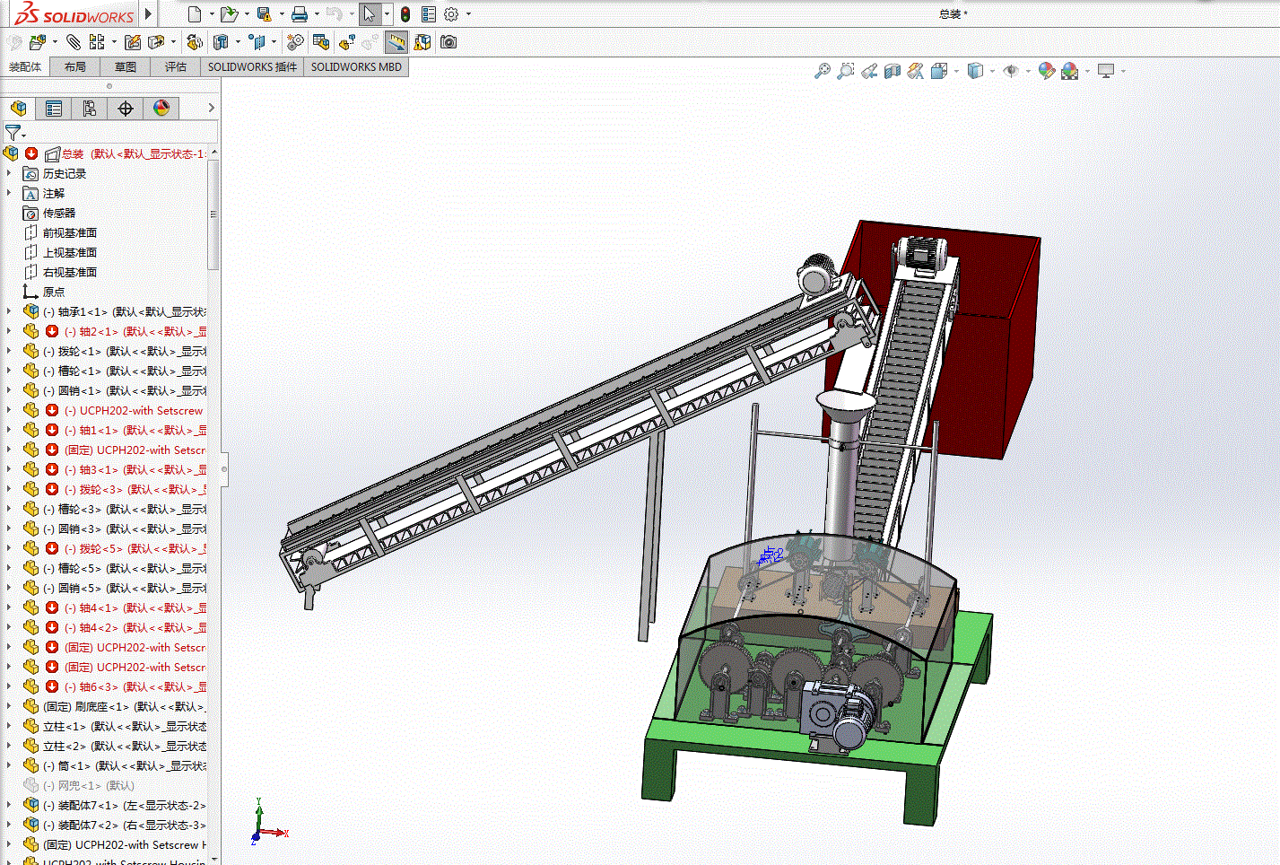Click the Exploded View icon

[346, 42]
